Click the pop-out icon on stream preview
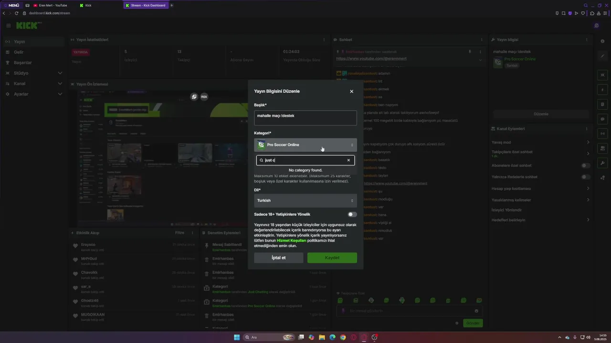This screenshot has width=611, height=343. pyautogui.click(x=194, y=97)
